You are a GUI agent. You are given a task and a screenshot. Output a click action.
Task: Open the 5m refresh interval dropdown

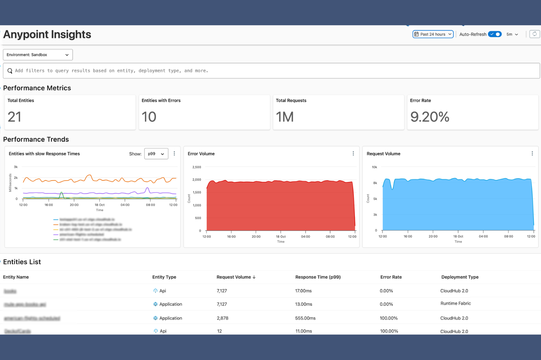point(512,34)
